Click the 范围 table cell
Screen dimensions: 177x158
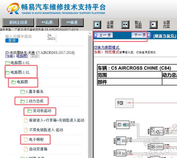130,75
